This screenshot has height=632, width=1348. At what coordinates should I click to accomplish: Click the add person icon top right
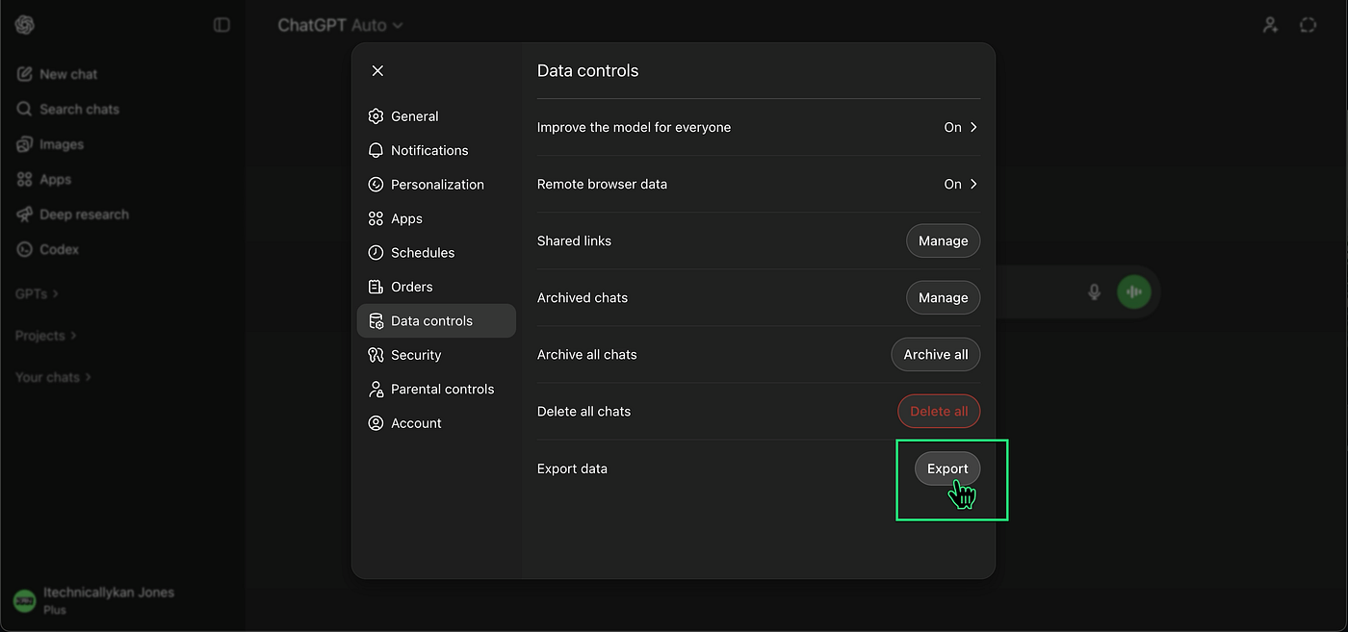(x=1271, y=25)
